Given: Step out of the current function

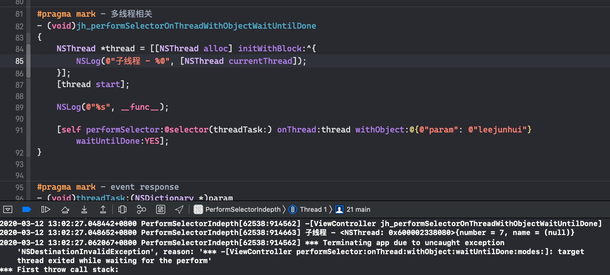Looking at the screenshot, I should coord(103,209).
